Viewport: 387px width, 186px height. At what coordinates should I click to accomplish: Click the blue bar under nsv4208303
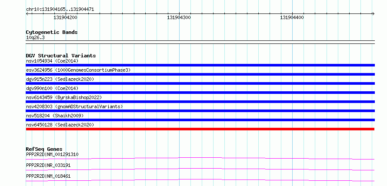200,111
